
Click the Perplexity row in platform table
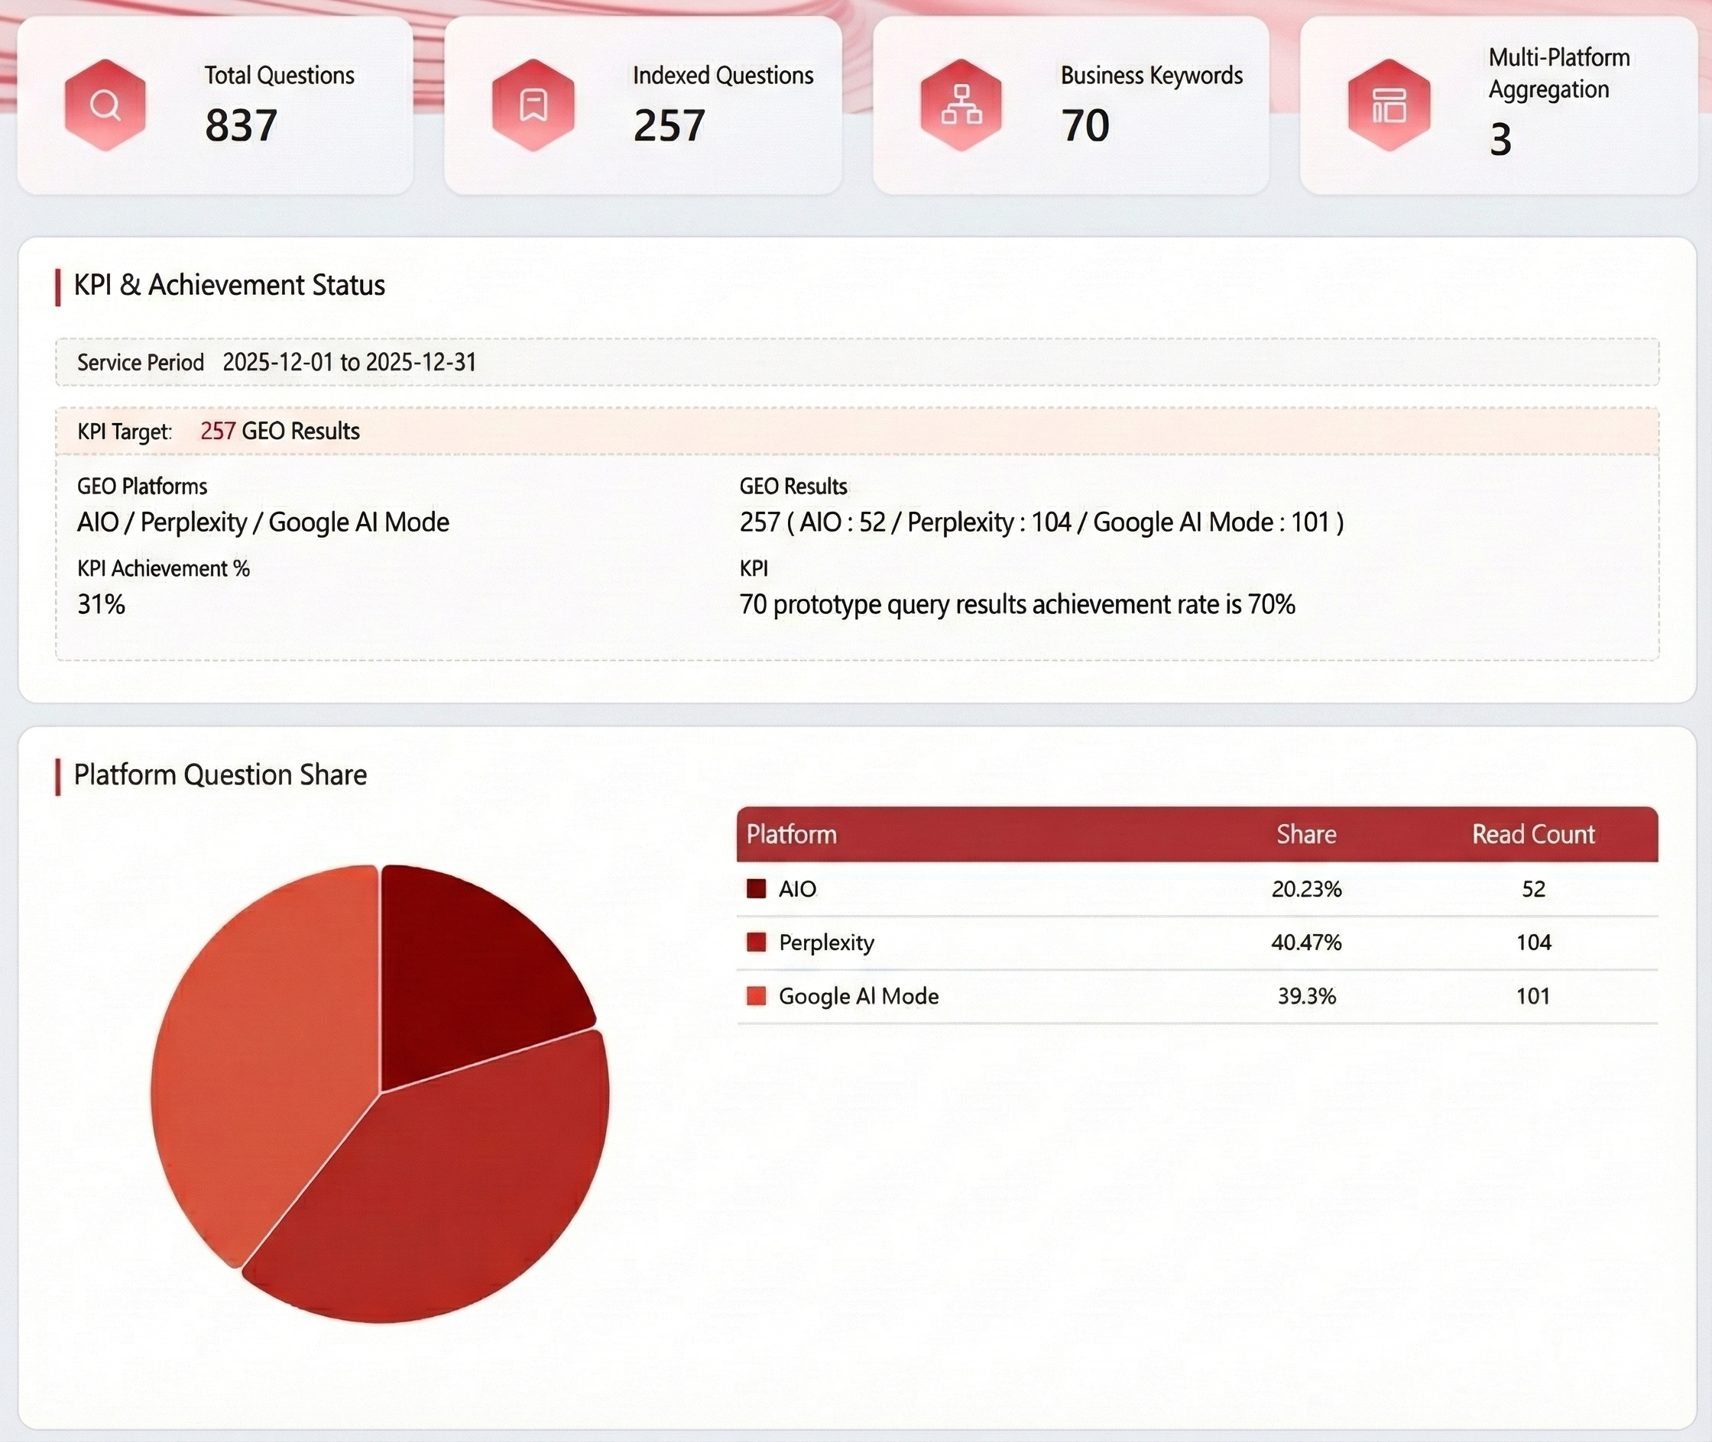click(x=826, y=942)
